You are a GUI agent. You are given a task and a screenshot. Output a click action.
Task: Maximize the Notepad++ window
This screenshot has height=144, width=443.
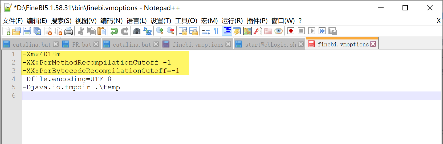point(405,8)
